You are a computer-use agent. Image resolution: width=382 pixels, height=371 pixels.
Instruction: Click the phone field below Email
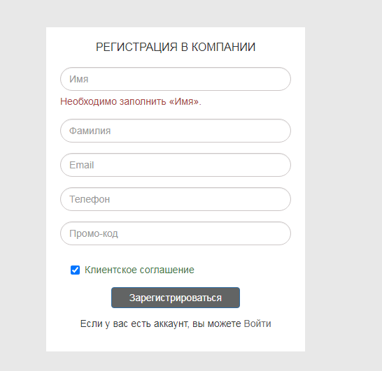[x=176, y=199]
